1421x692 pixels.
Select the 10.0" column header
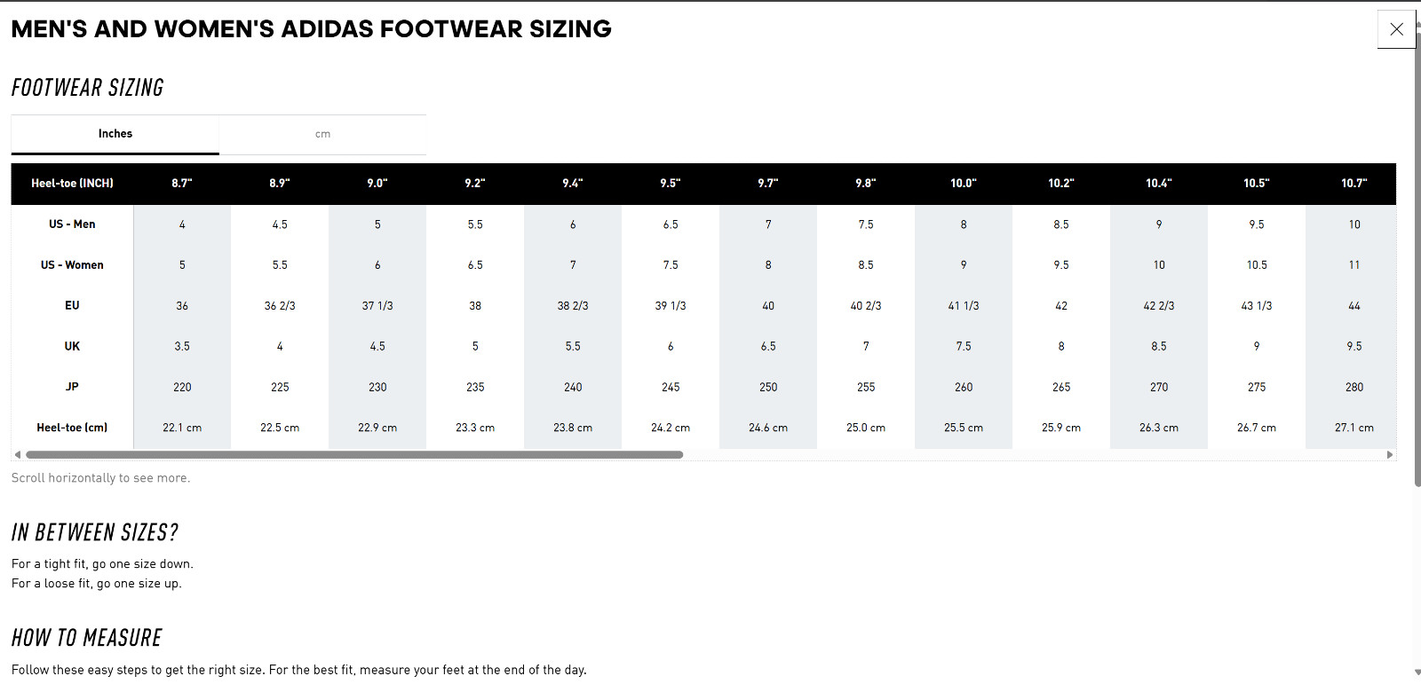[x=964, y=184]
